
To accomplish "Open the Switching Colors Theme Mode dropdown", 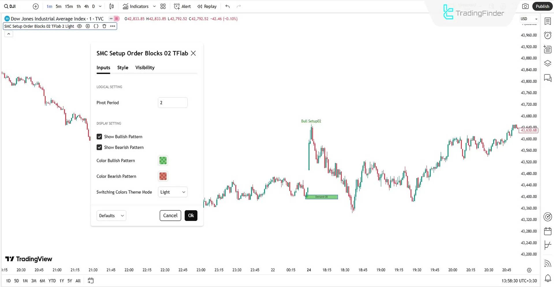I will pyautogui.click(x=172, y=192).
